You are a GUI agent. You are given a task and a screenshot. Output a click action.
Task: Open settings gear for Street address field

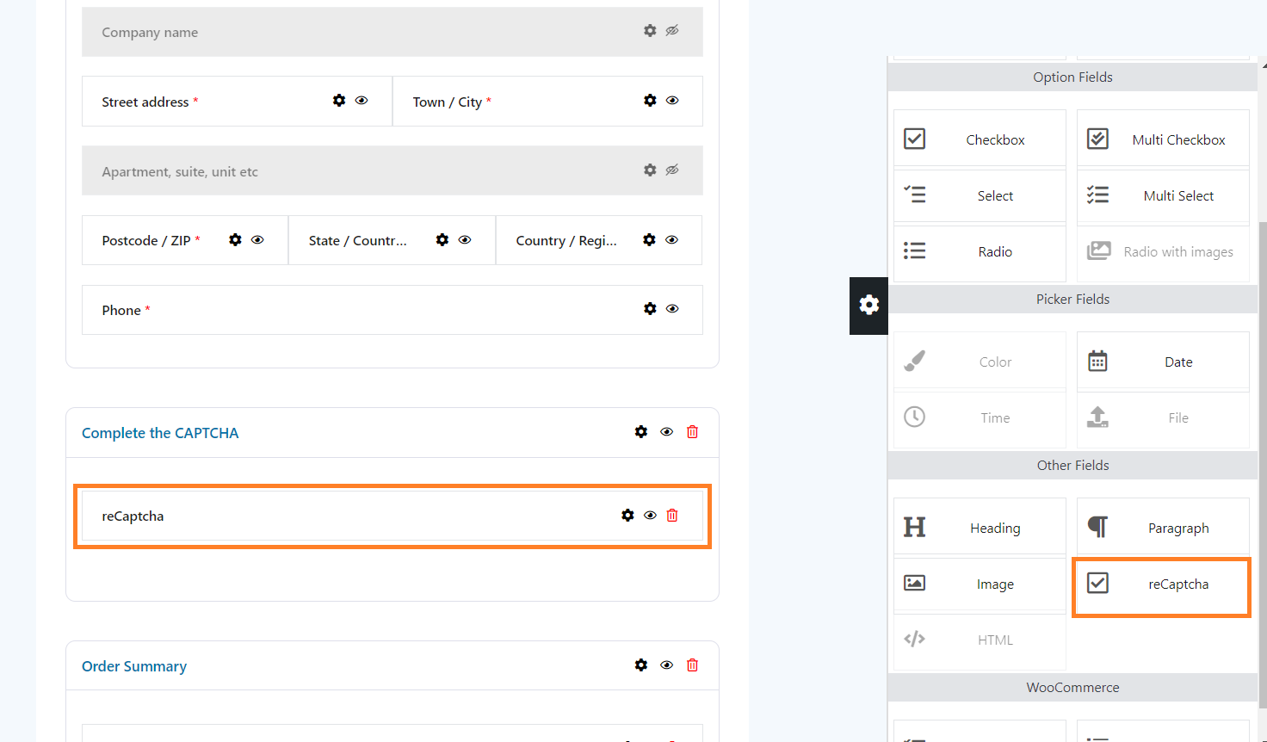point(339,101)
